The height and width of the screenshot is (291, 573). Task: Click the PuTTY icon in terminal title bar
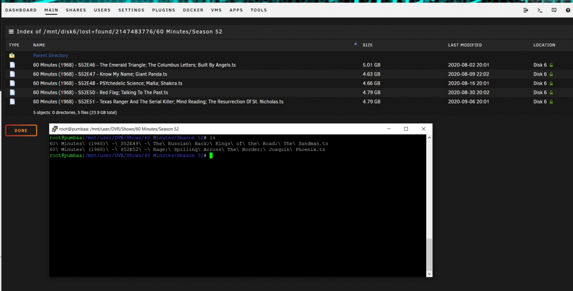[55, 129]
